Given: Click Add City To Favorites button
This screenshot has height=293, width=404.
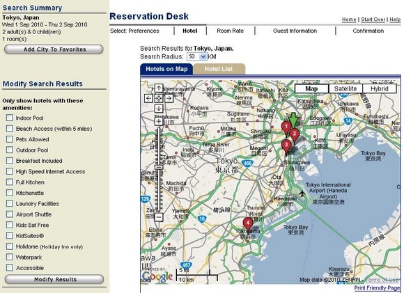Looking at the screenshot, I should tap(54, 49).
